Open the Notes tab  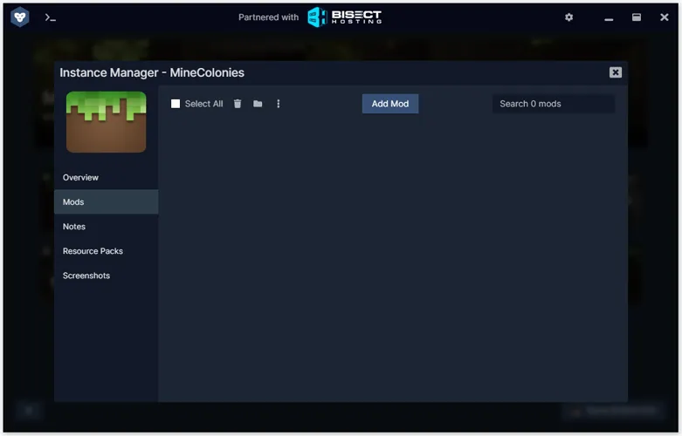coord(107,227)
